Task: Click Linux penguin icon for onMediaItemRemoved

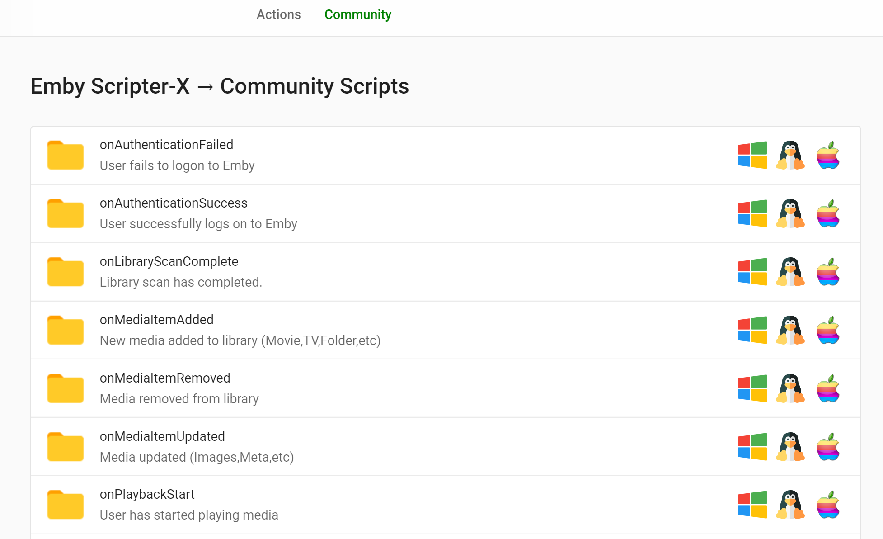Action: (790, 388)
